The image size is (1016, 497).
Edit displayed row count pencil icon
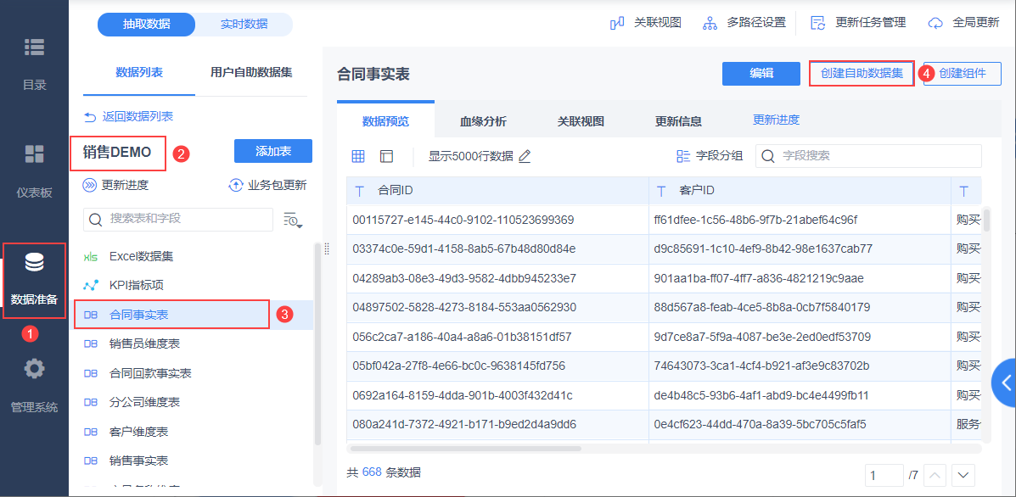click(525, 156)
